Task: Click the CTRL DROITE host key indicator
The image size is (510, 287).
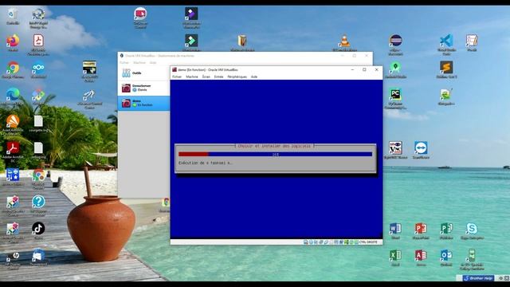Action: coord(368,242)
